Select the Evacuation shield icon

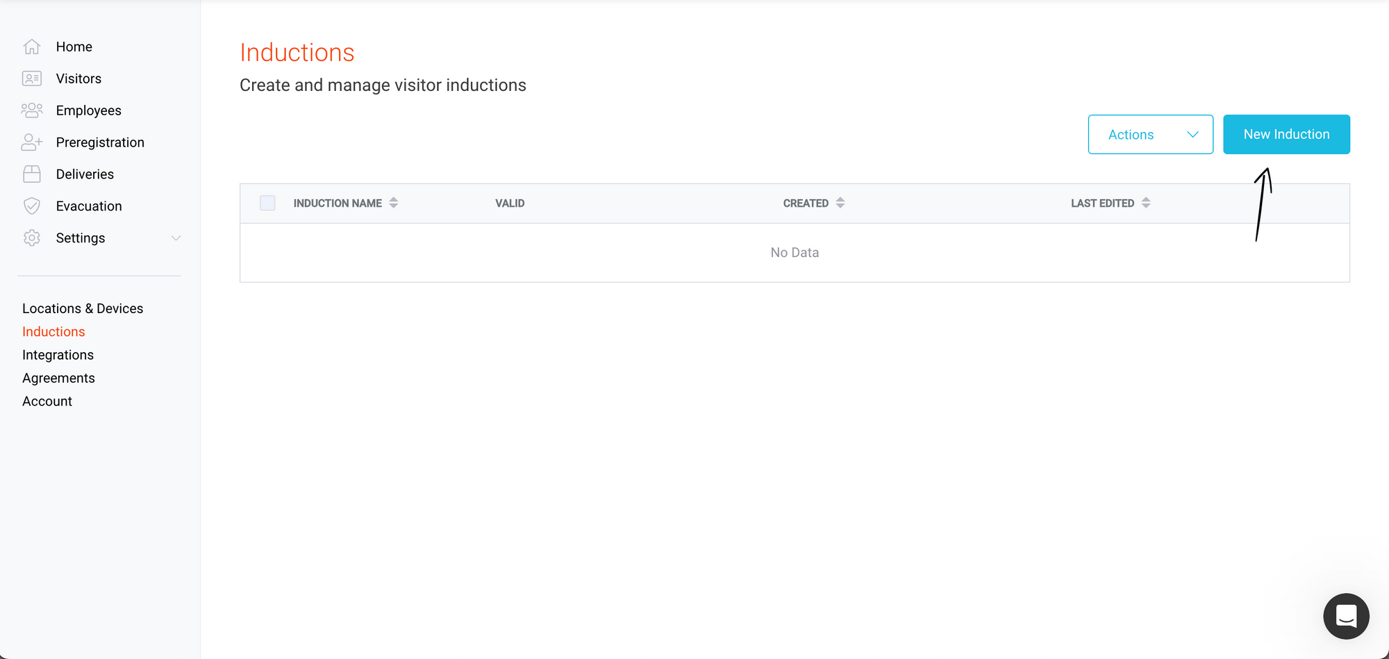[x=32, y=206]
